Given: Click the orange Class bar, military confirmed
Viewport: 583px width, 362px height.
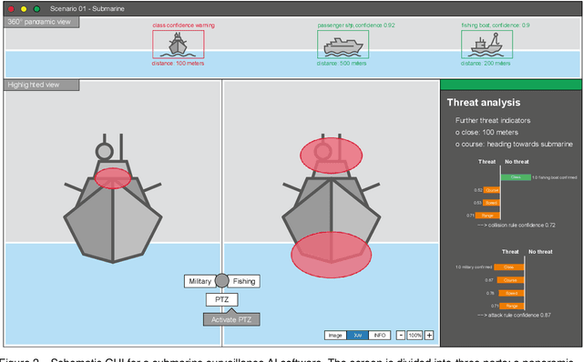Looking at the screenshot, I should 509,266.
